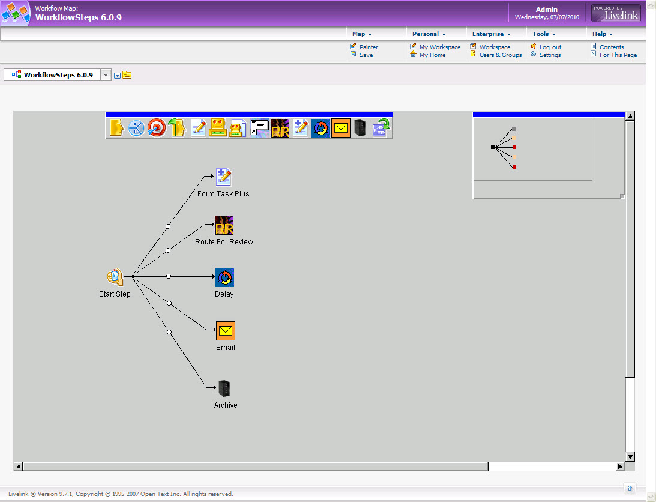Click the overview minimap thumbnail
656x502 pixels.
coord(532,149)
